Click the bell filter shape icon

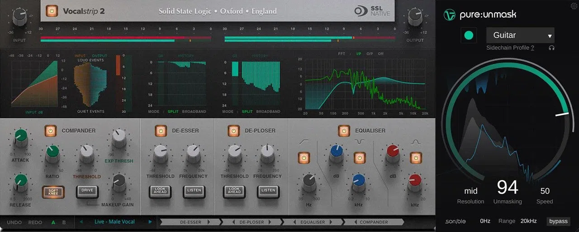click(415, 142)
